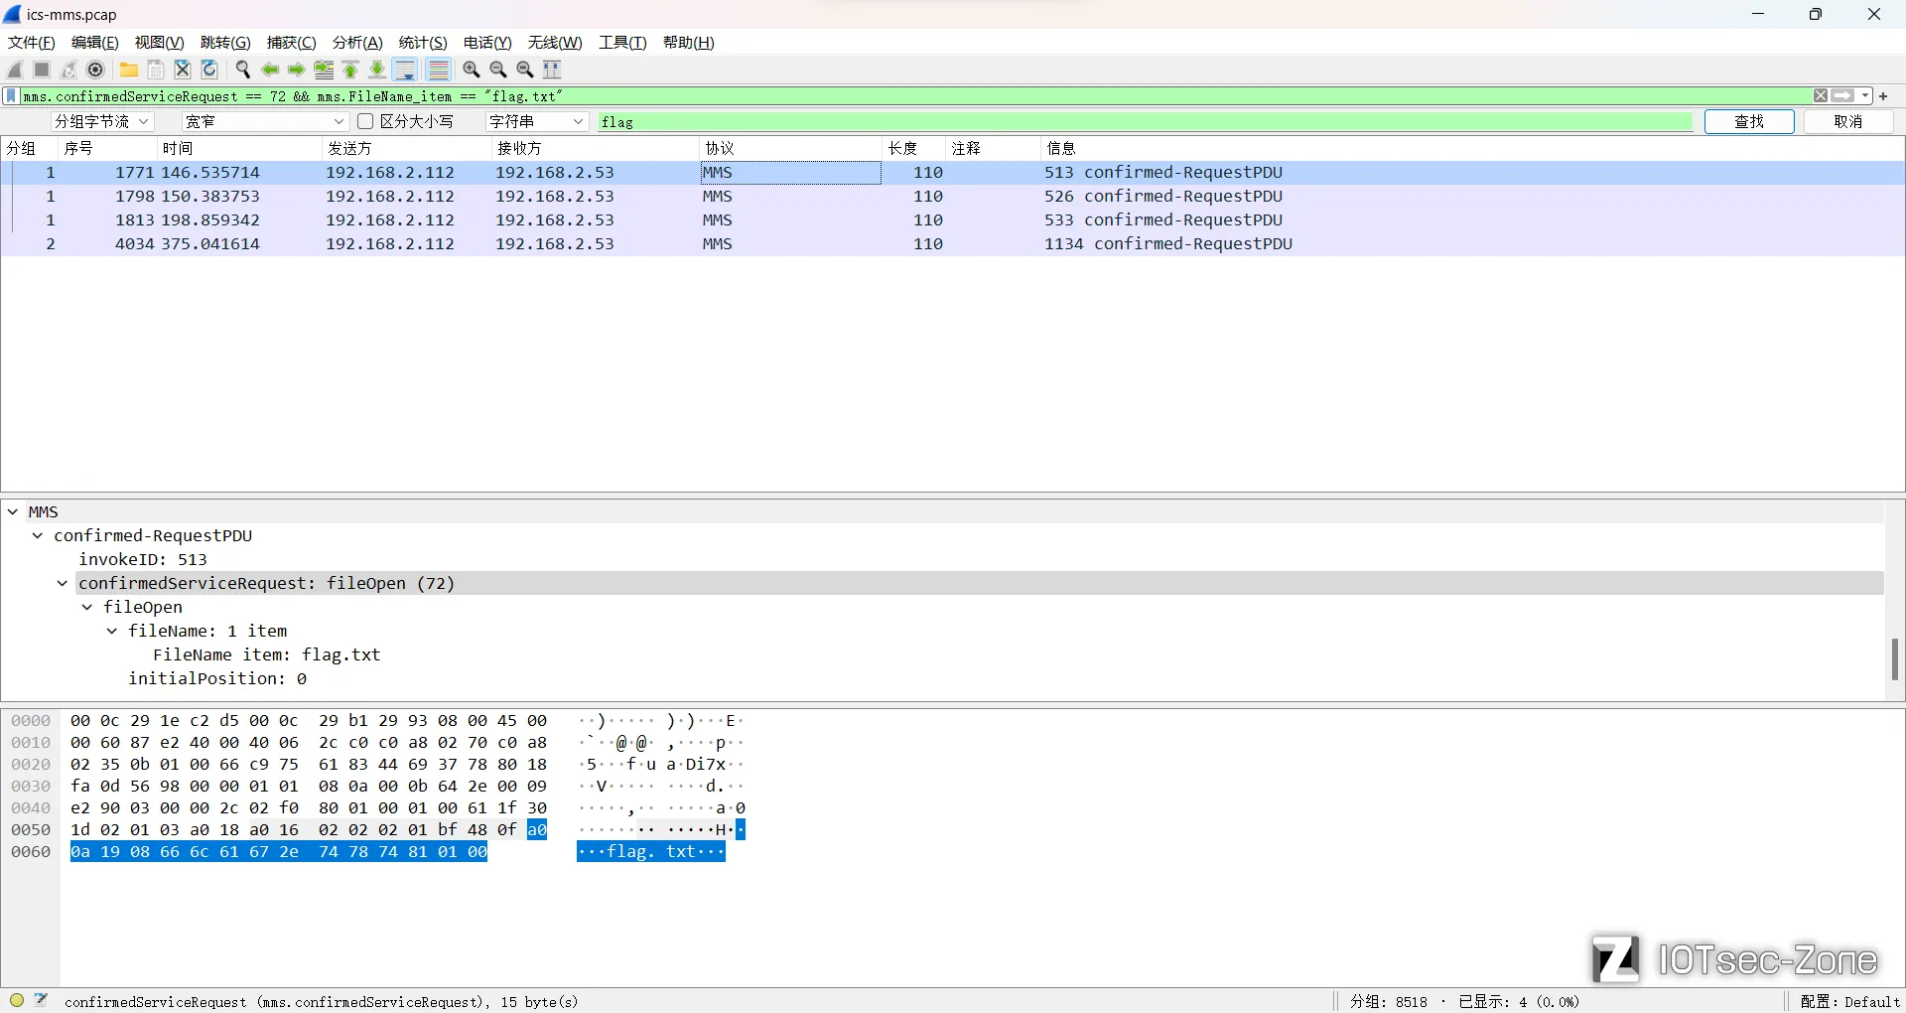Screen dimensions: 1906x1013
Task: Zoom in the packet text
Action: pyautogui.click(x=472, y=70)
